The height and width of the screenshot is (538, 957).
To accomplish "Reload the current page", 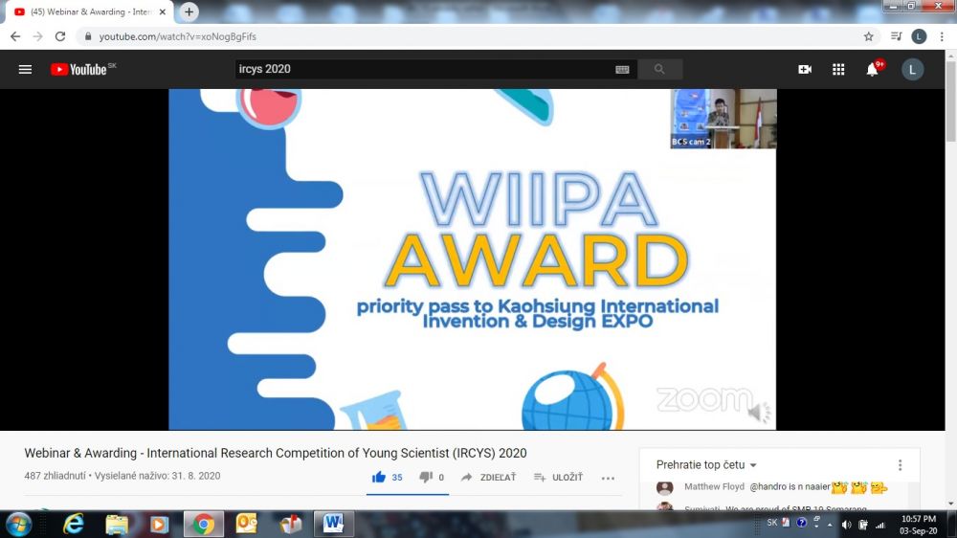I will pyautogui.click(x=59, y=36).
